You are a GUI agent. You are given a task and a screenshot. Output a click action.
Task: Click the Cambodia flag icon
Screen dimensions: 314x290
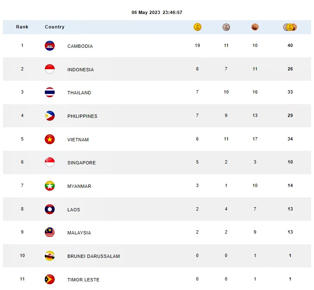[50, 46]
